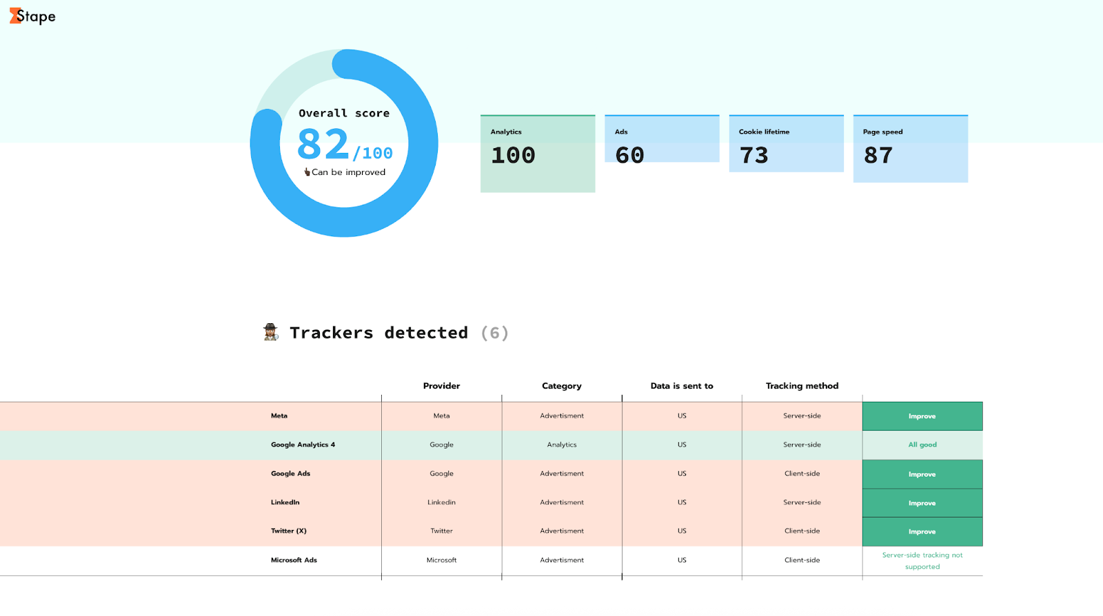Click the detective emoji beside Trackers detected

point(271,332)
